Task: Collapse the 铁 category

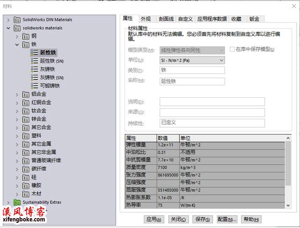Action: coord(17,45)
